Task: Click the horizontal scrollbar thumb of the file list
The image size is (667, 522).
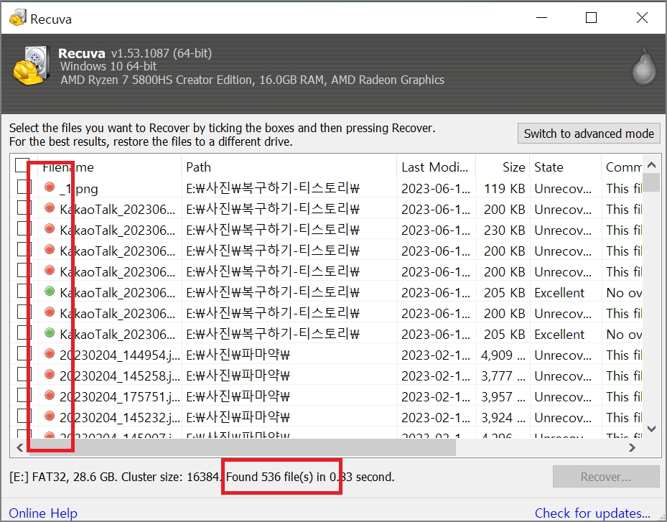Action: pyautogui.click(x=243, y=447)
